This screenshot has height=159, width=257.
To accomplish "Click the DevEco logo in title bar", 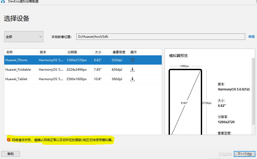I will coord(3,1).
